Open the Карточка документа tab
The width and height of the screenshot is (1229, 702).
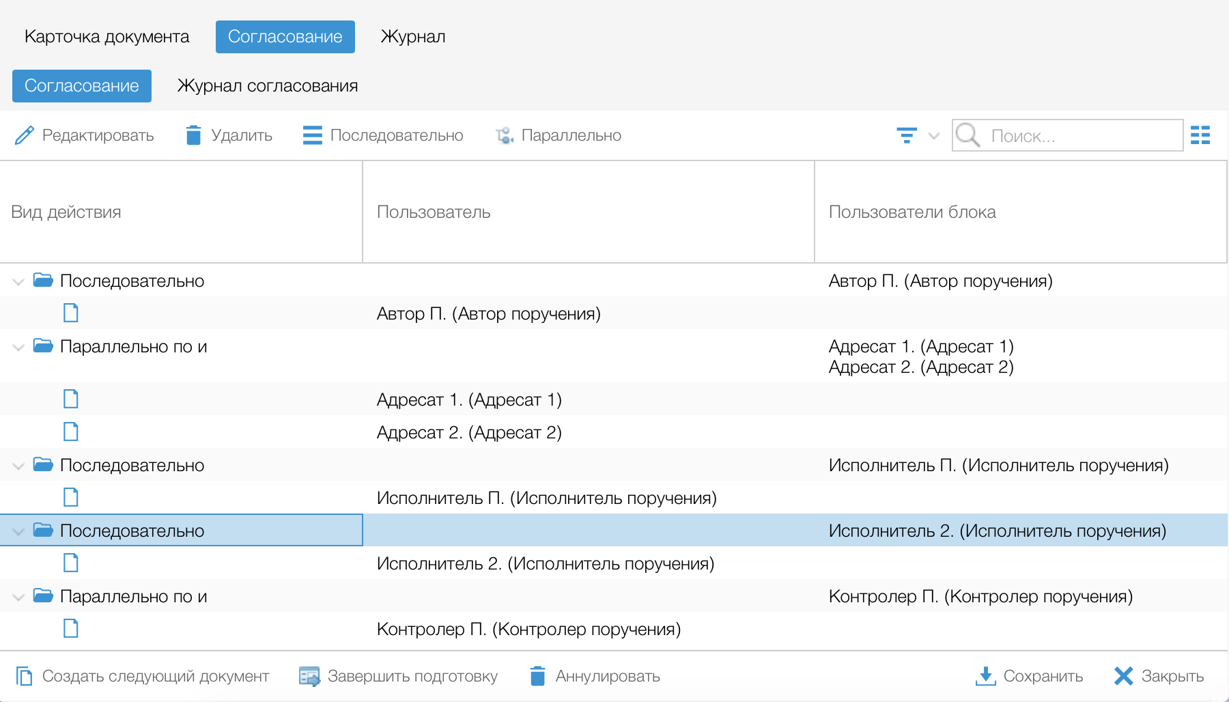click(x=107, y=37)
